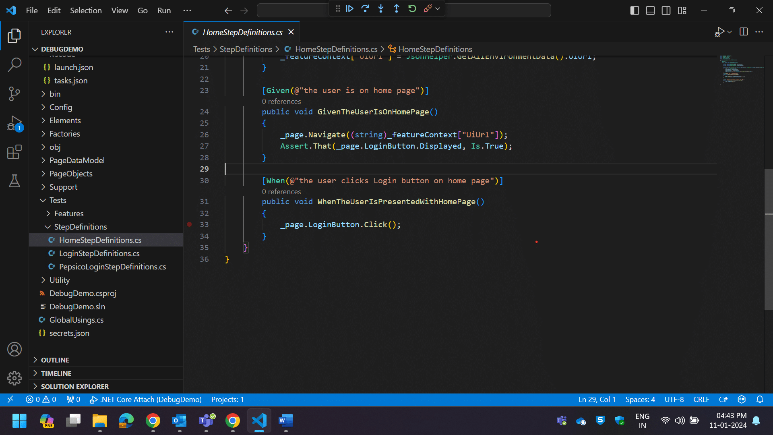Open the Edit menu
The height and width of the screenshot is (435, 773).
point(54,10)
